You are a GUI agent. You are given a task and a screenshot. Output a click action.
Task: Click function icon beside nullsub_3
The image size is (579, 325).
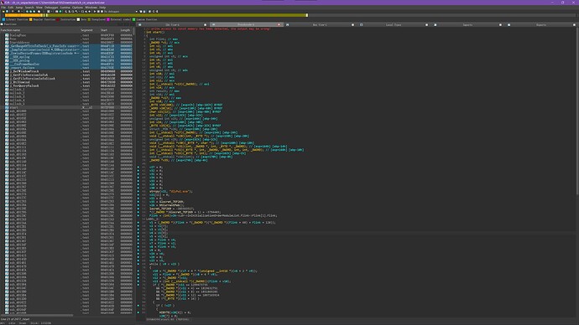coord(7,96)
